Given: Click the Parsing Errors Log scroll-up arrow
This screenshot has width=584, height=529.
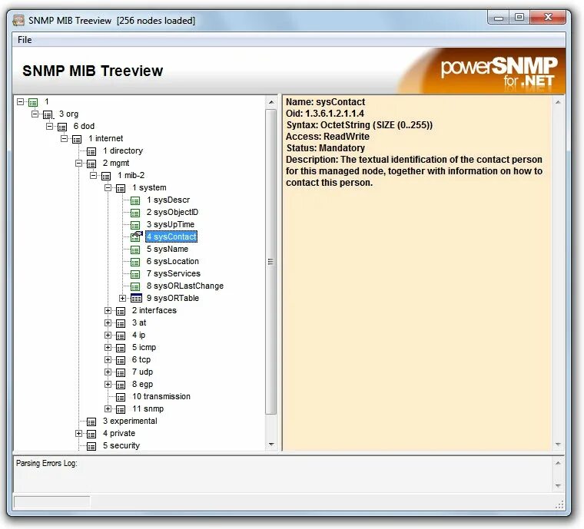Looking at the screenshot, I should (x=558, y=463).
